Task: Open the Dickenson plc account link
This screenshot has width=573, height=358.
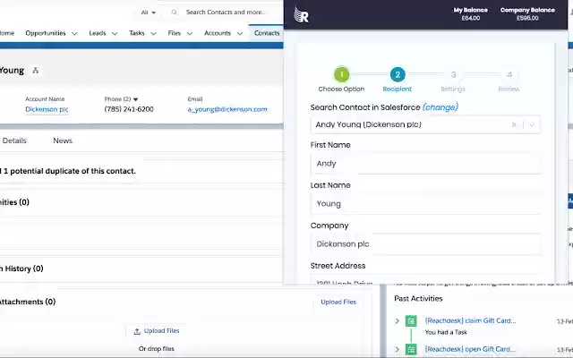Action: [x=47, y=109]
